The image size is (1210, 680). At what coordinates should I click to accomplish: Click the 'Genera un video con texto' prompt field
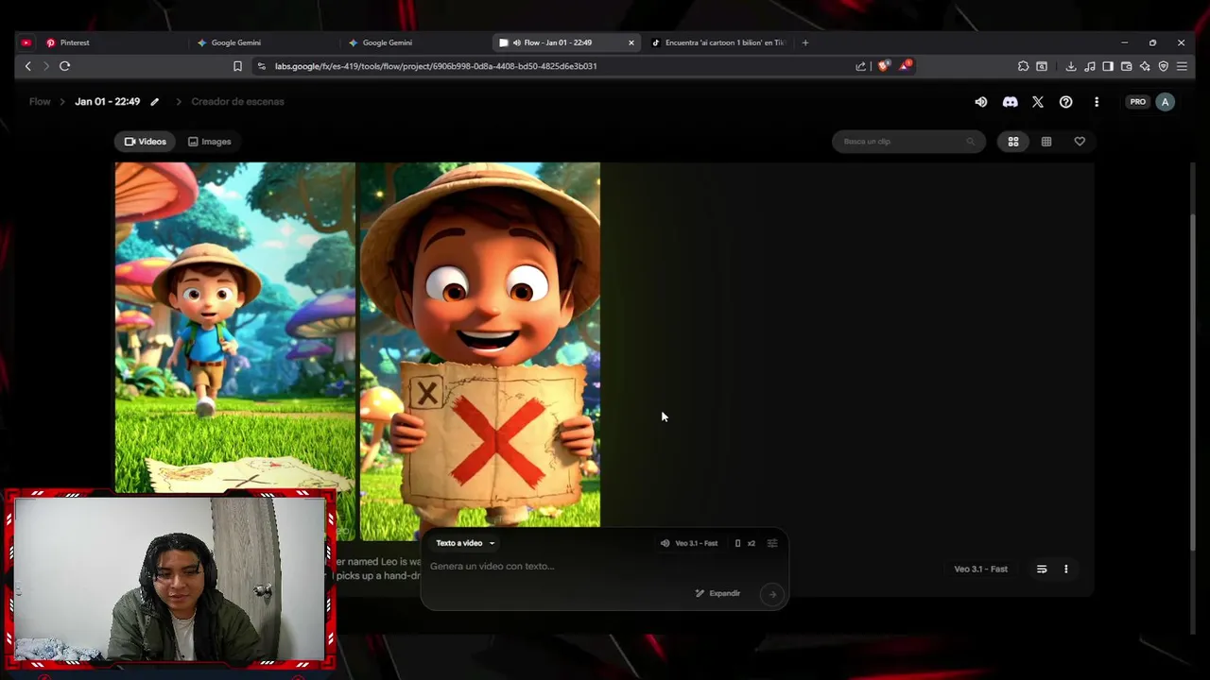[603, 567]
